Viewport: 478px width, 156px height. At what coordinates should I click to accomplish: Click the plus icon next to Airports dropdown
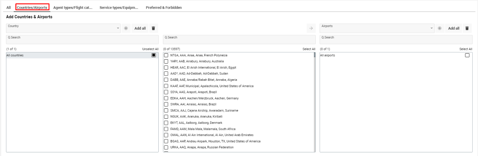pos(440,28)
